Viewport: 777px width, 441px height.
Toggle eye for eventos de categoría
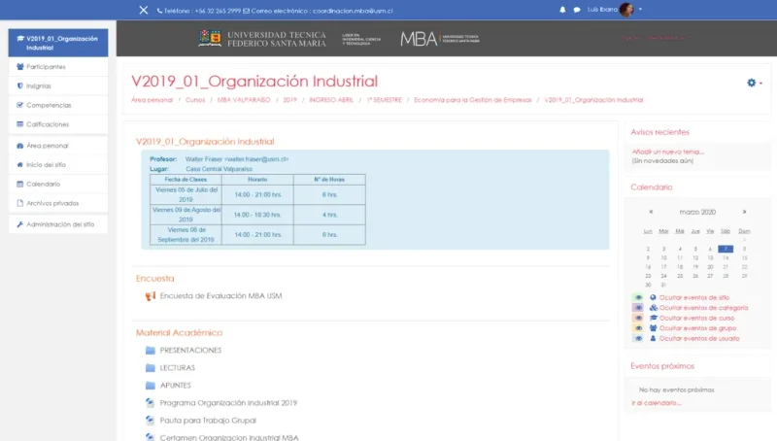coord(638,308)
